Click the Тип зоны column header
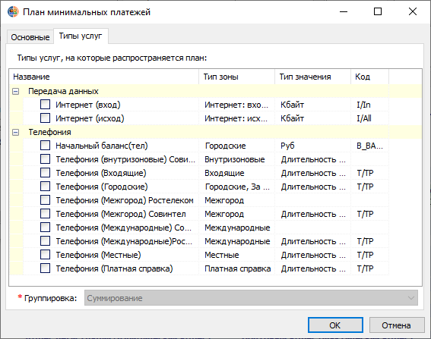Image resolution: width=431 pixels, height=339 pixels. (236, 77)
